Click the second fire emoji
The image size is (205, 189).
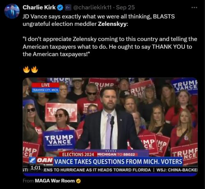click(34, 69)
